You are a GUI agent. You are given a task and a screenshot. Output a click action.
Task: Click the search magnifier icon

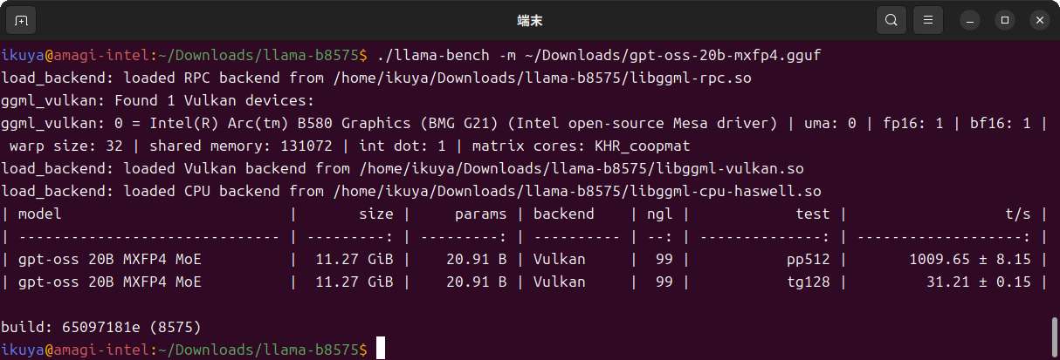click(891, 19)
